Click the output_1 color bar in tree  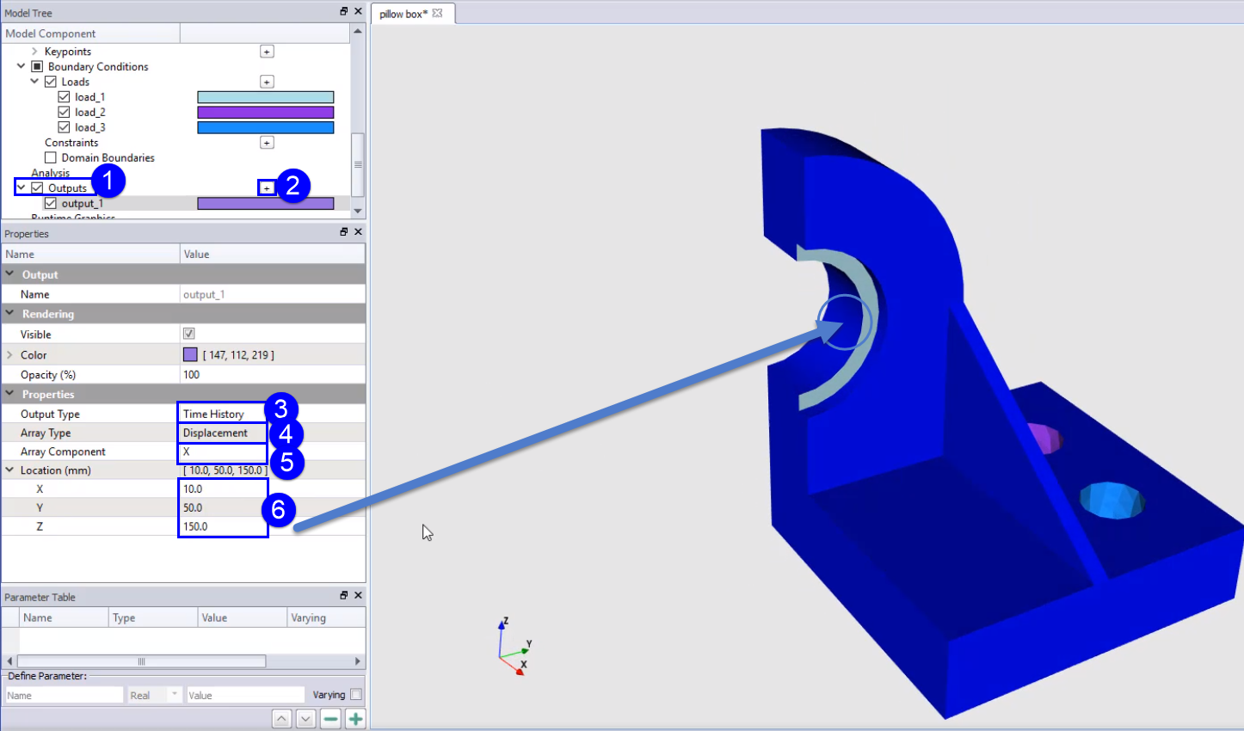tap(266, 203)
